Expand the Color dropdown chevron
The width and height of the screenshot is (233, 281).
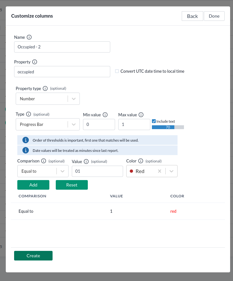(x=171, y=171)
